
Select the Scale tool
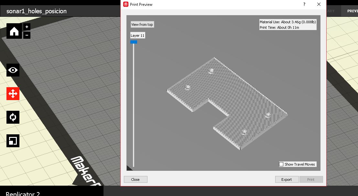[13, 141]
